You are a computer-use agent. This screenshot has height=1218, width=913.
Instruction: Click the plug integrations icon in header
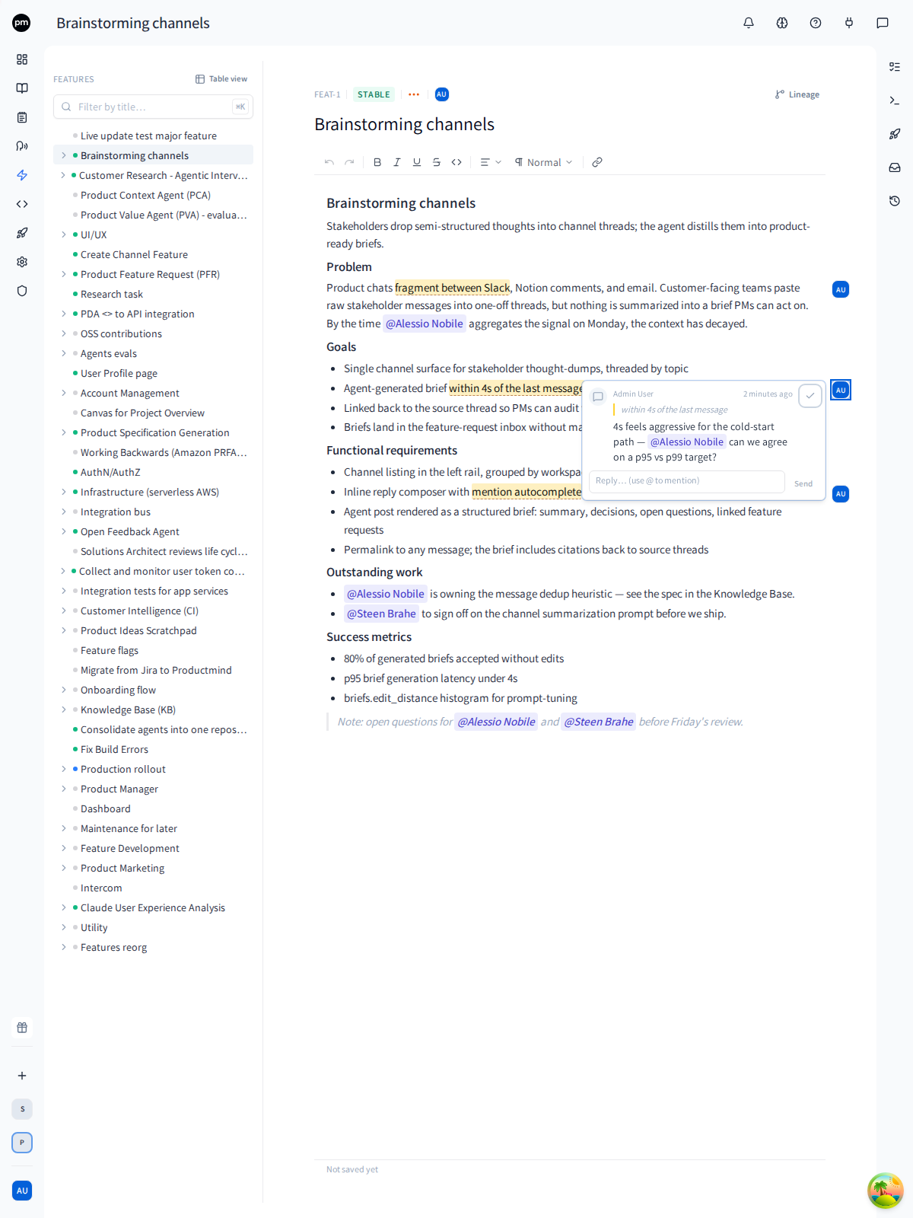(x=849, y=23)
